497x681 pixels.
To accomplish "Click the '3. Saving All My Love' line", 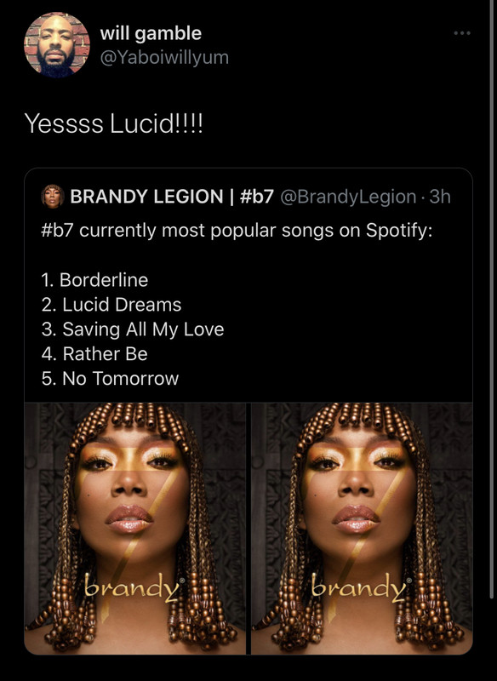I will point(133,329).
